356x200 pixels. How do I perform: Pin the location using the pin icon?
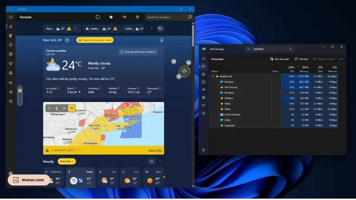pyautogui.click(x=124, y=17)
